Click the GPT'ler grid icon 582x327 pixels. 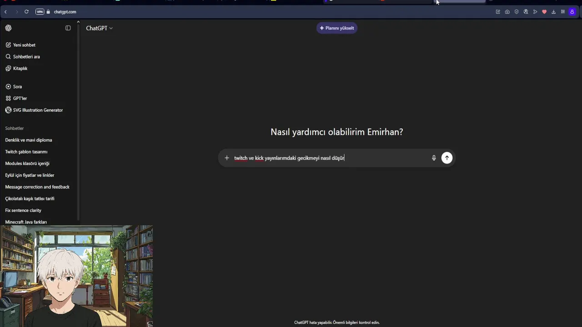point(8,99)
